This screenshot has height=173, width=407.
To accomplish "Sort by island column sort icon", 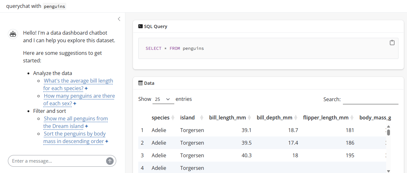I will tap(201, 118).
